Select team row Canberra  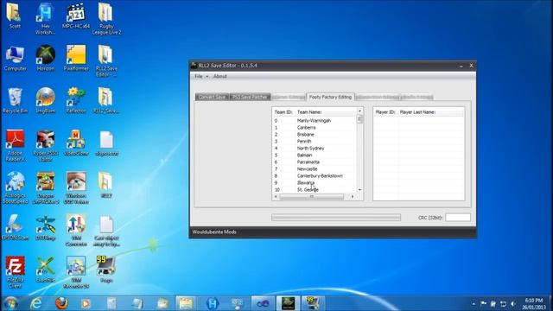(x=314, y=128)
